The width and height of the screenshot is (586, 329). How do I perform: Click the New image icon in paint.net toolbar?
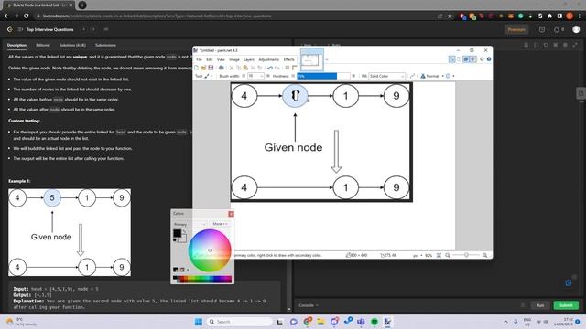197,68
